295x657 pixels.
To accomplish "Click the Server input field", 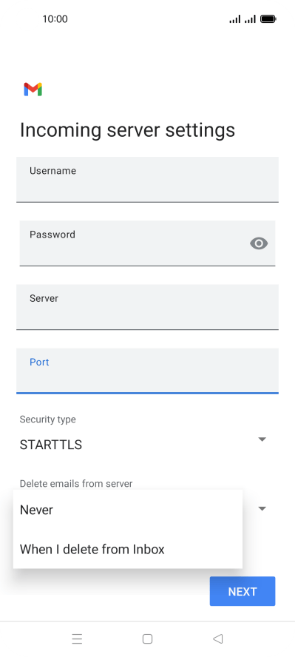I will click(147, 307).
